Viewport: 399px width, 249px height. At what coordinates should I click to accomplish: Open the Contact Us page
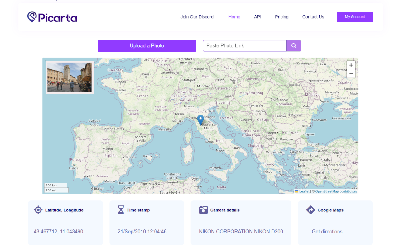coord(313,17)
